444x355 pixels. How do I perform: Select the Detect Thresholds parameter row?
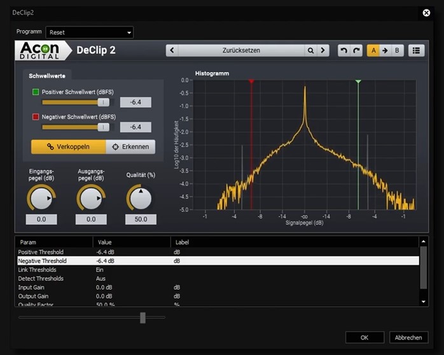(218, 278)
